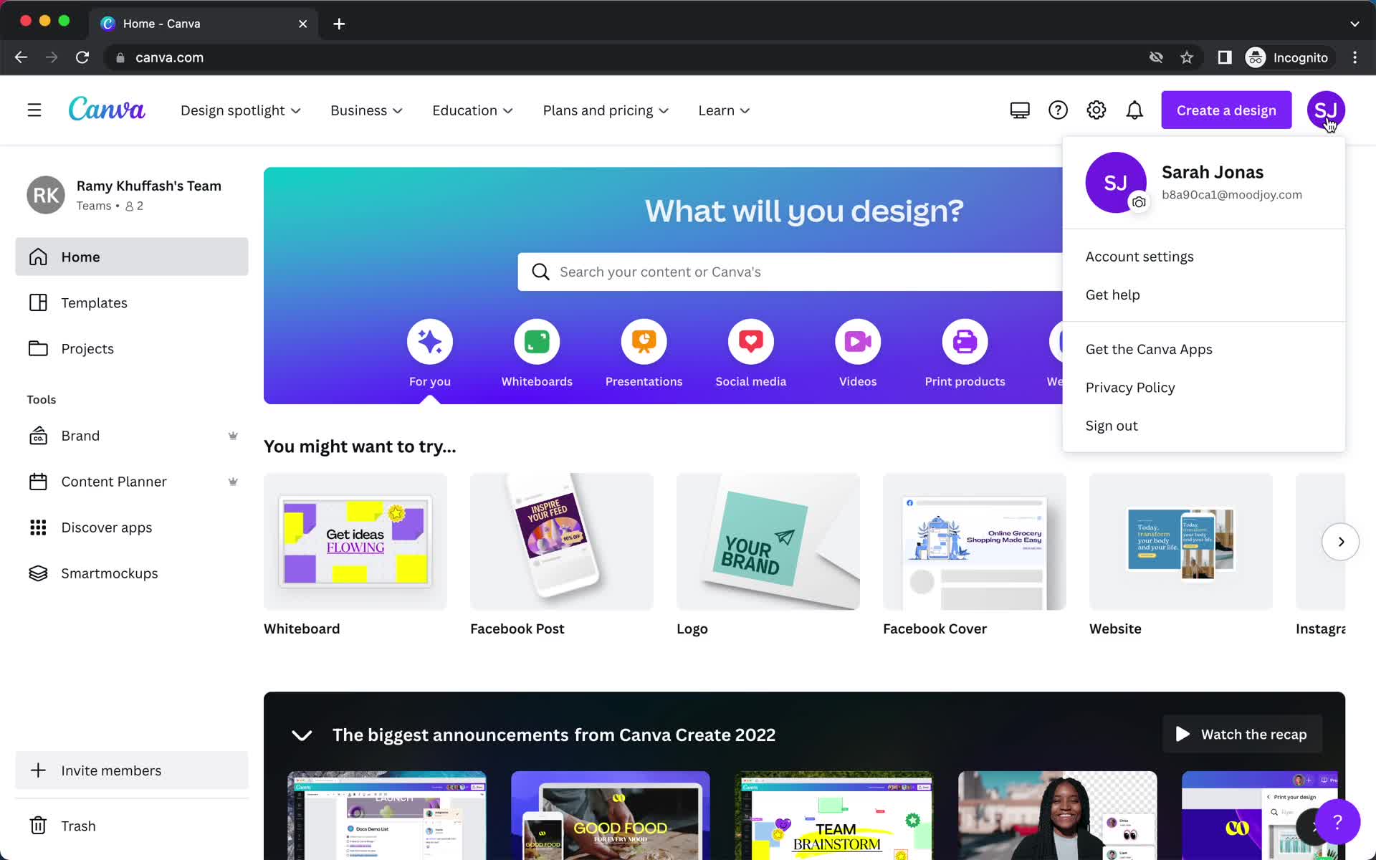1376x860 pixels.
Task: Collapse the Canva Create 2022 announcements section
Action: click(x=302, y=735)
